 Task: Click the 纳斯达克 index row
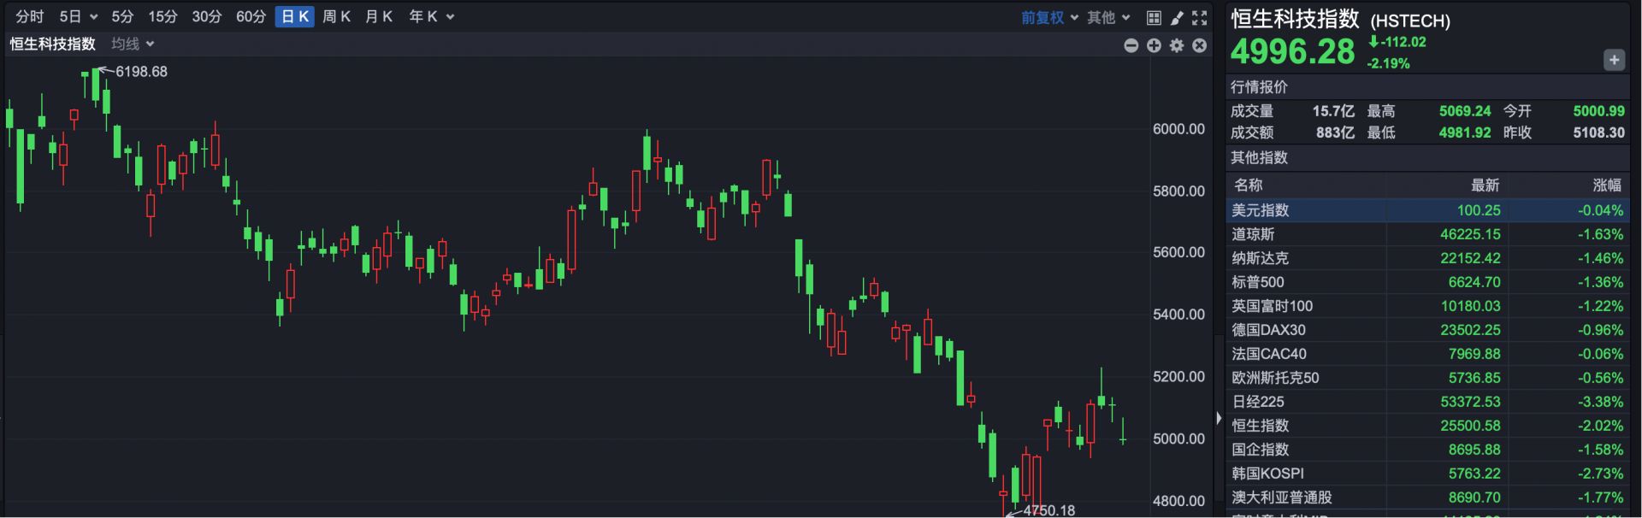[x=1260, y=258]
